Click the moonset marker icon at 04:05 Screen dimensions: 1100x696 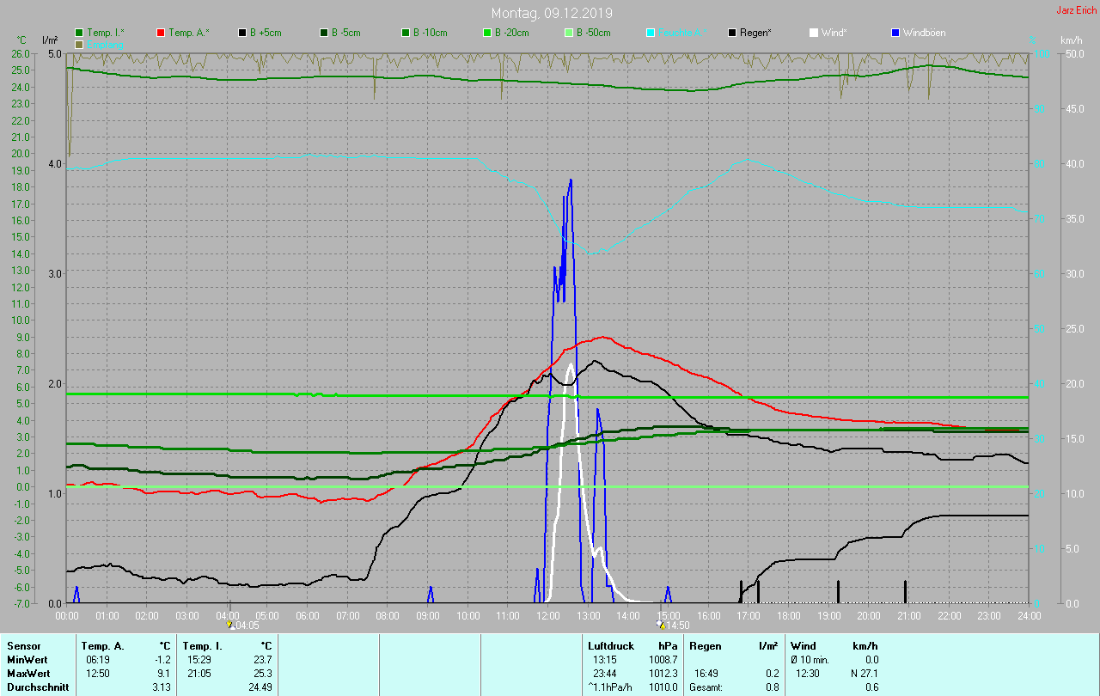point(229,625)
